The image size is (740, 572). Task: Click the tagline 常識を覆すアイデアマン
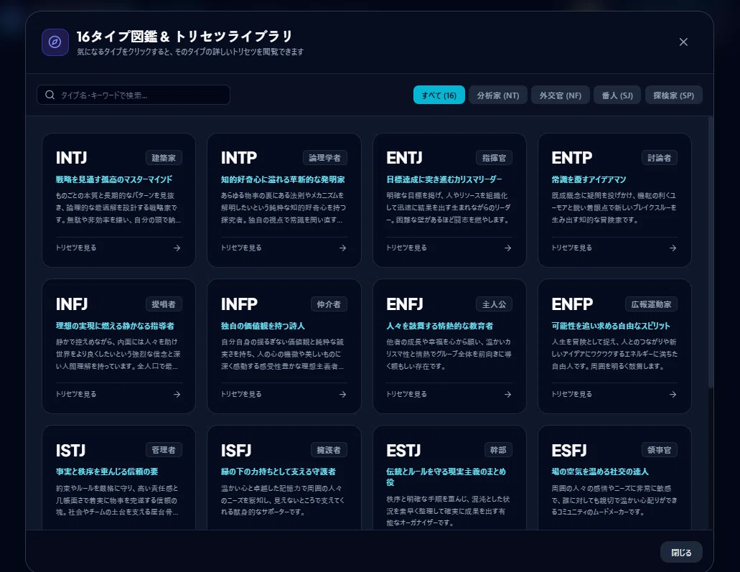coord(589,179)
